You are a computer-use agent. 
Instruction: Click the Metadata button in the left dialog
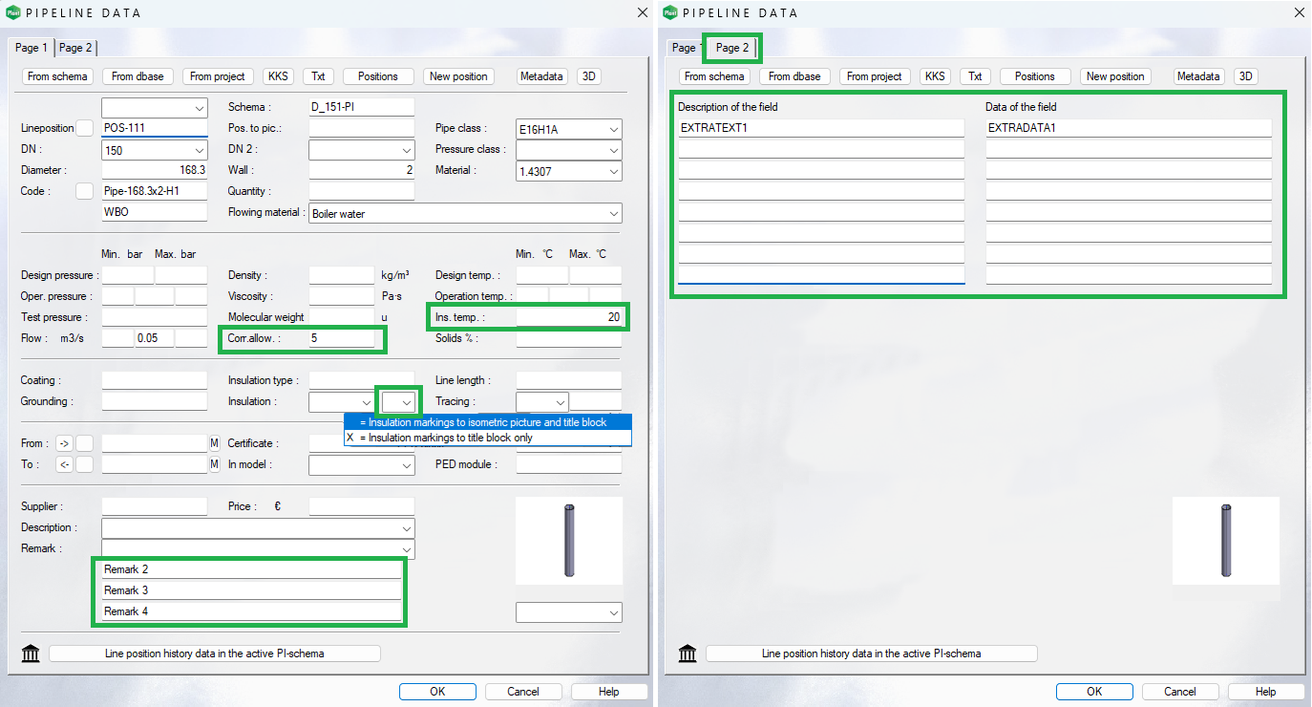(541, 76)
